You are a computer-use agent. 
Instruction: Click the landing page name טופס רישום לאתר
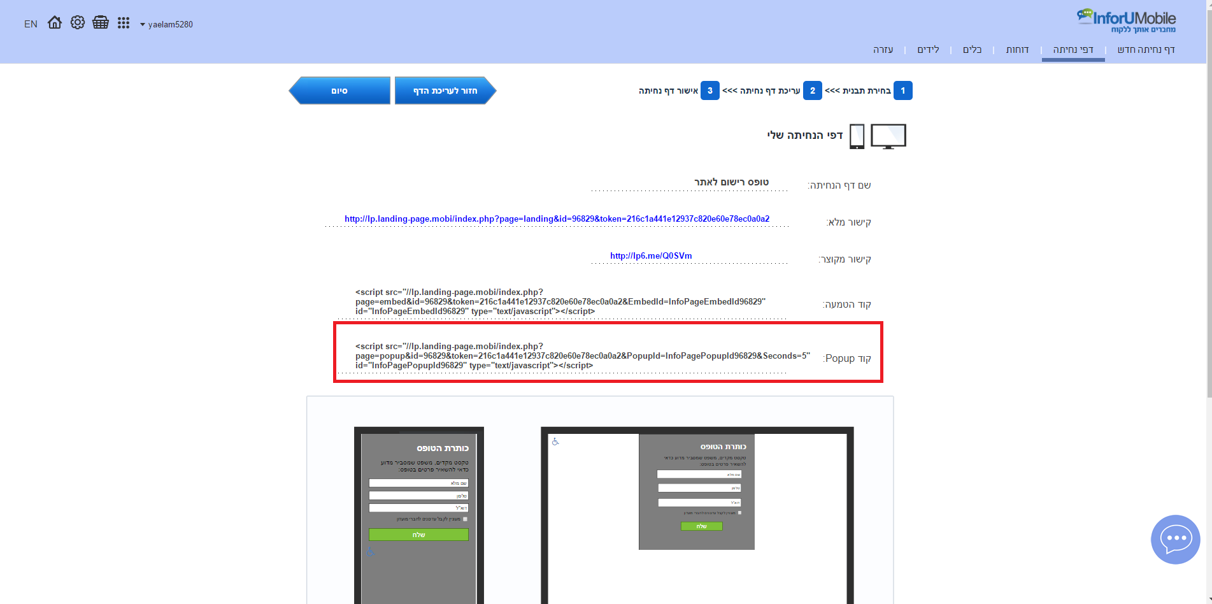click(x=731, y=182)
